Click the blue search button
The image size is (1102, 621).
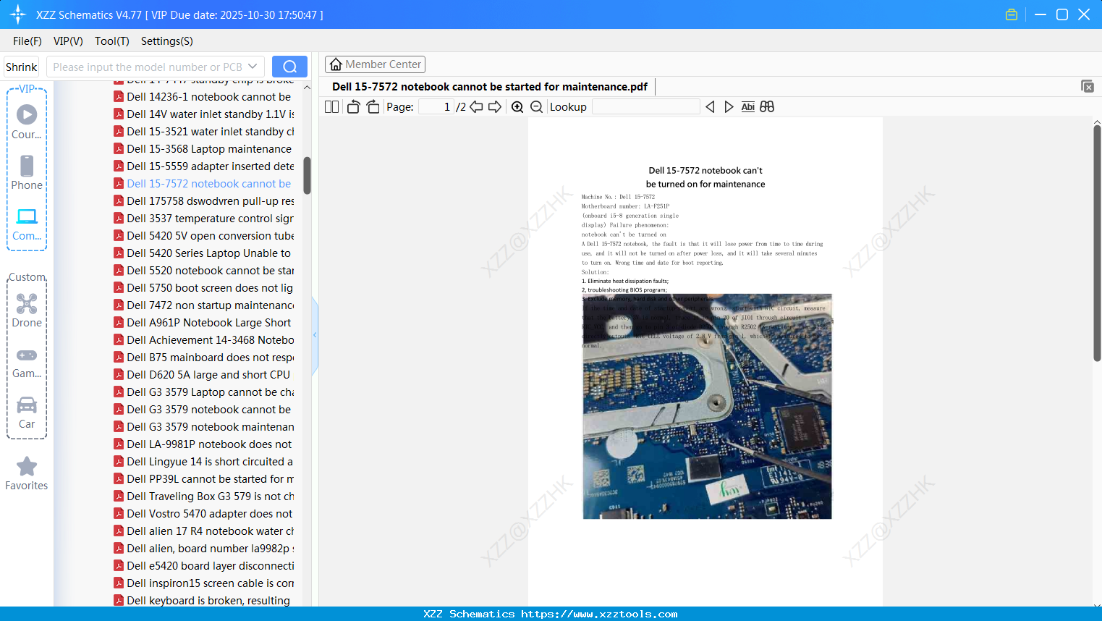[289, 67]
